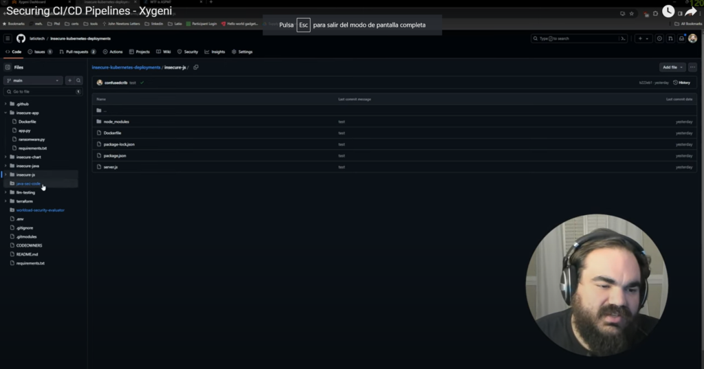Expand the insecure-chart folder
Screen dimensions: 704x369
coord(5,157)
